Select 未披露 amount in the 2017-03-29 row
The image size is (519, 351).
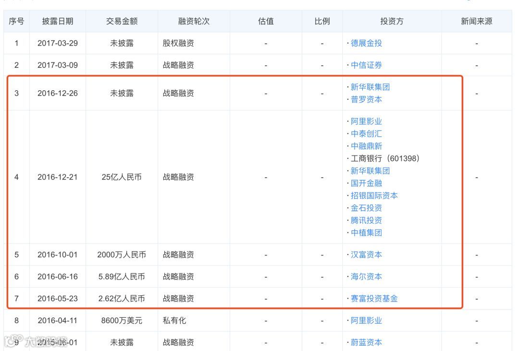click(x=122, y=43)
